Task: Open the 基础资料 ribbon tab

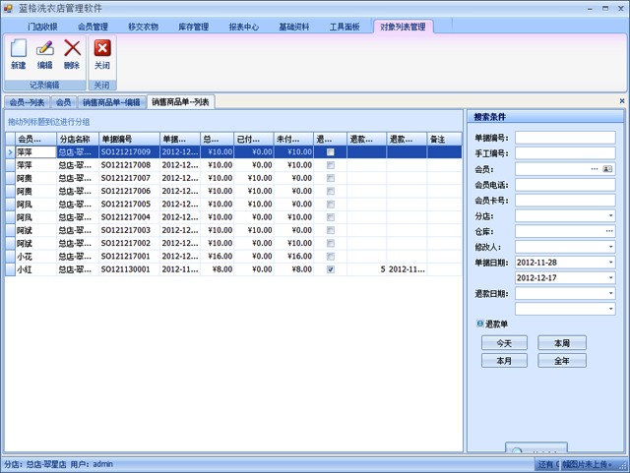Action: pos(294,27)
